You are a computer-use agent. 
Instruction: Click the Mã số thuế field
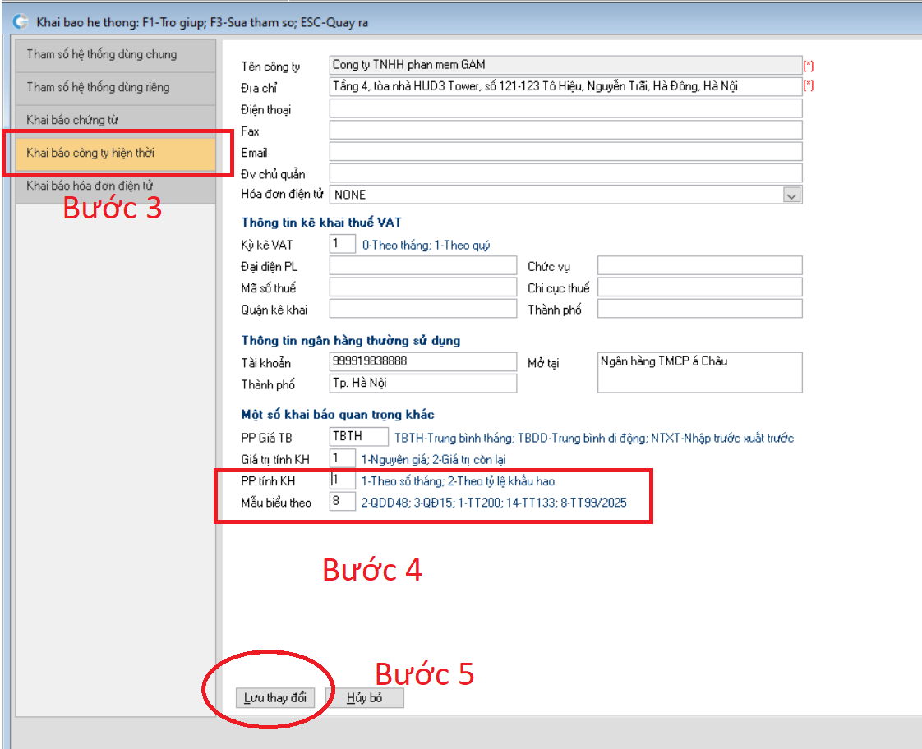422,287
